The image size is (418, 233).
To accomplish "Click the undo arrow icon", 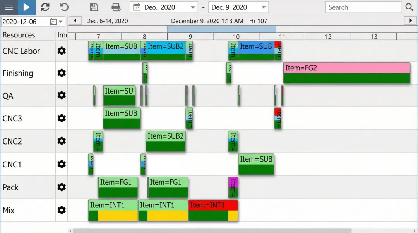I will (64, 7).
